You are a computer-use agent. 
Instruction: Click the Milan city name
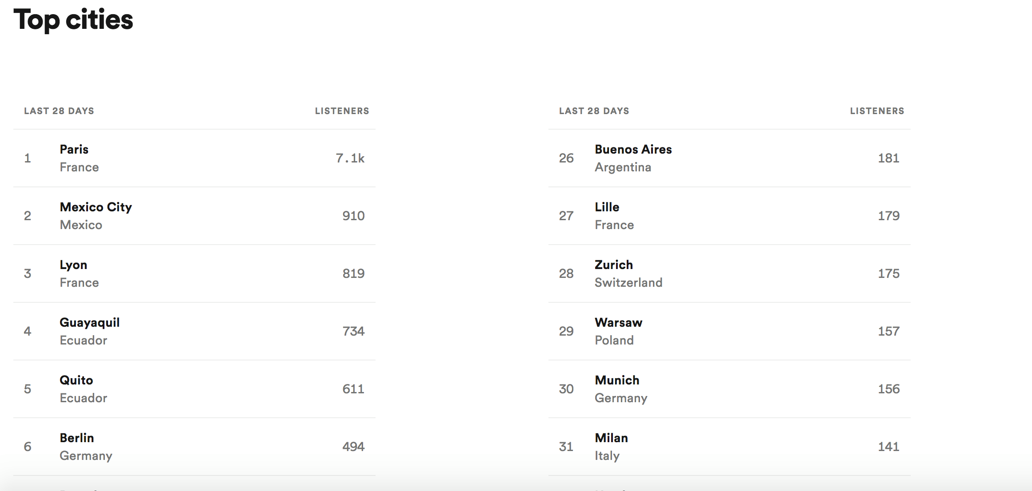(x=611, y=438)
